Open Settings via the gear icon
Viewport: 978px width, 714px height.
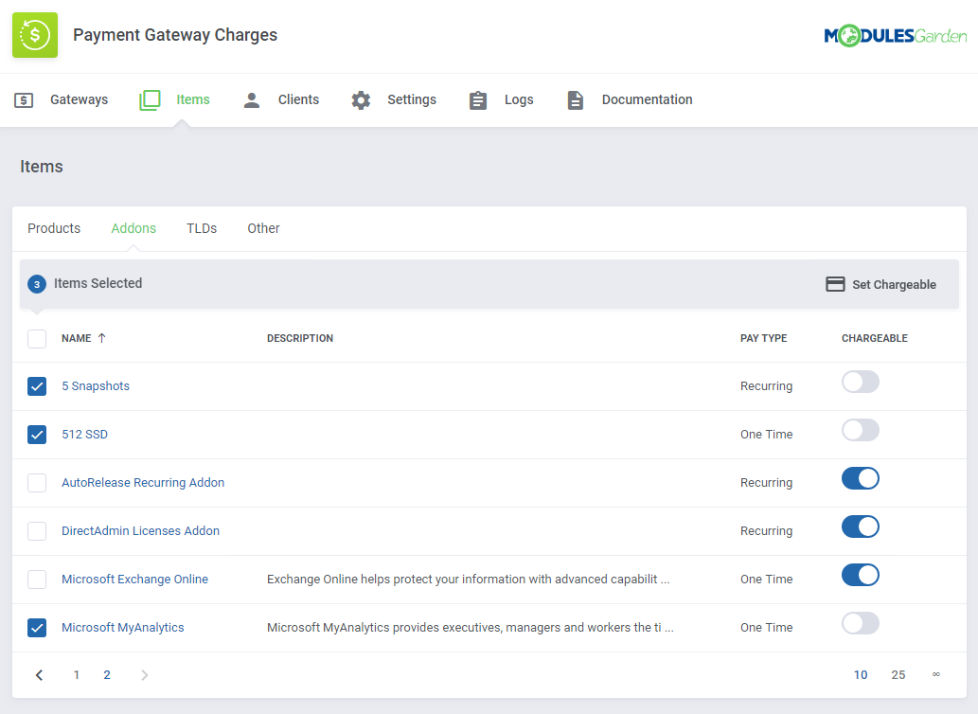tap(361, 100)
